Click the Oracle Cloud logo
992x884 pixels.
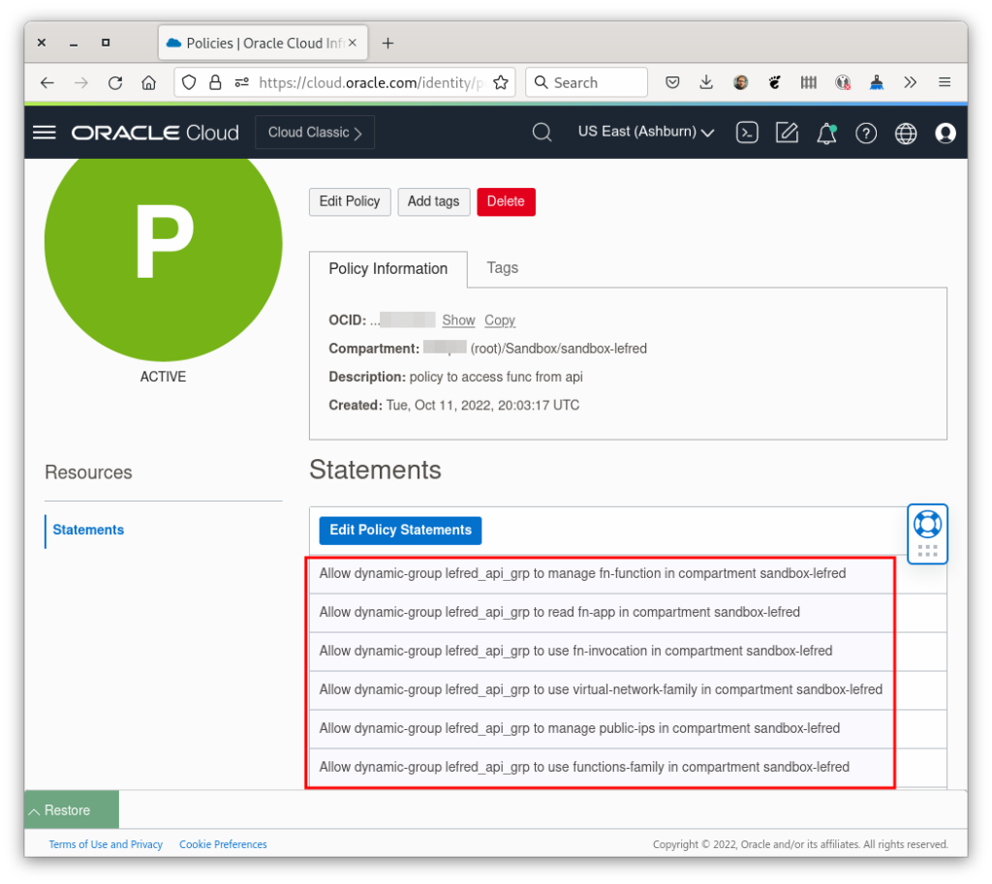[155, 132]
